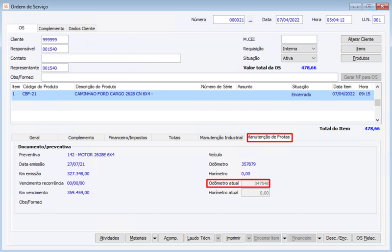Select the Financeiro/Impostos tab
Screen dimensions: 392x252
pyautogui.click(x=128, y=137)
